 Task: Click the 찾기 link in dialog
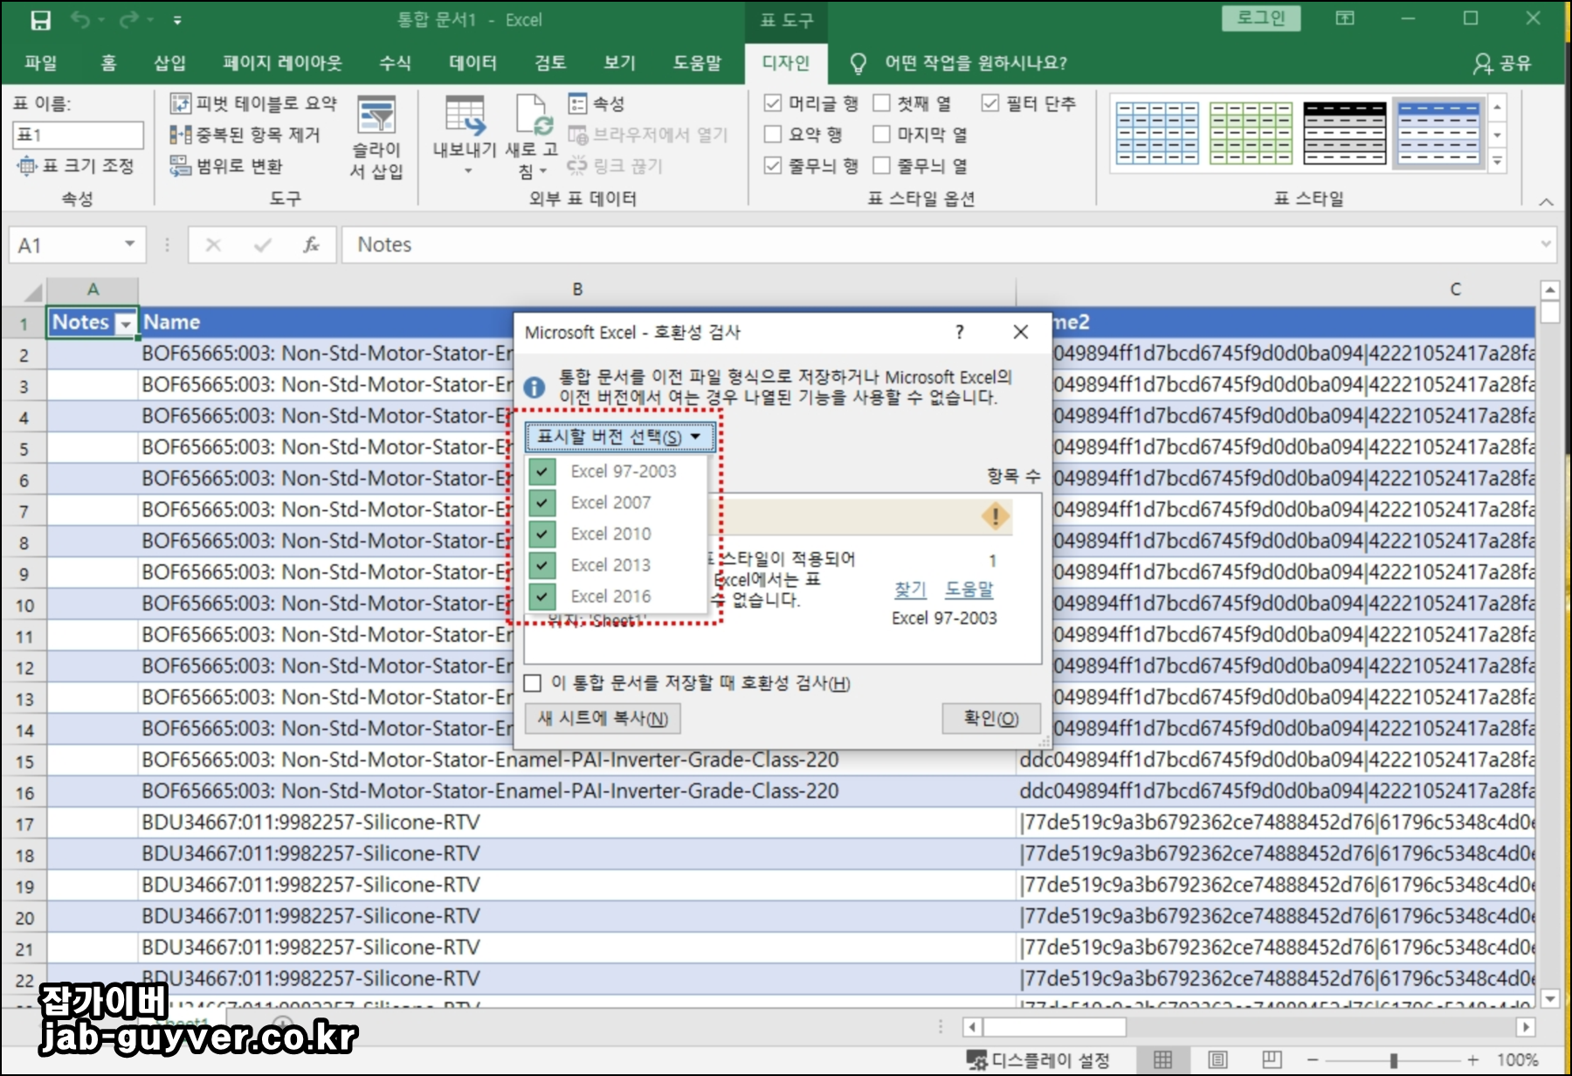tap(910, 590)
